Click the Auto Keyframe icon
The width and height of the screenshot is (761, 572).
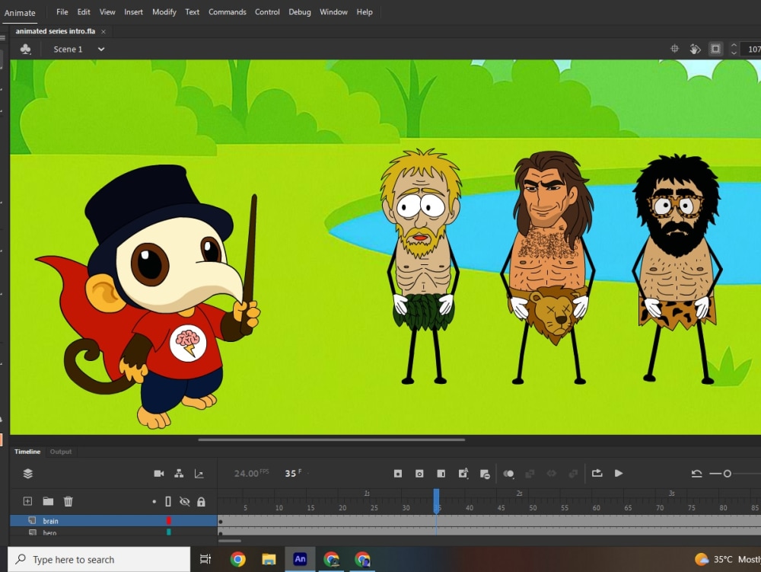coord(463,473)
